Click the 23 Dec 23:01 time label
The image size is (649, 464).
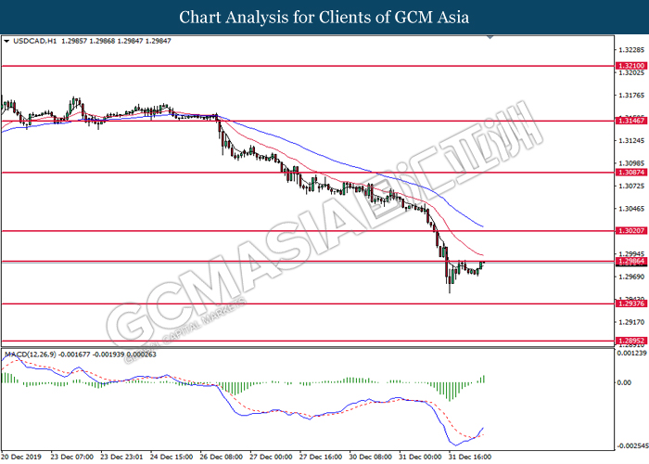tap(121, 457)
